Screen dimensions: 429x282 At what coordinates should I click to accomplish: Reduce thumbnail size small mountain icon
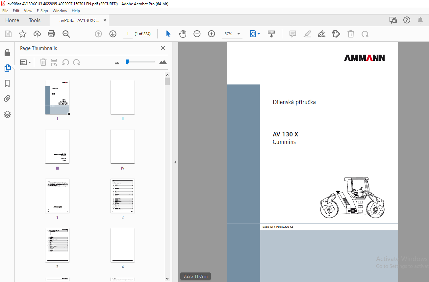(x=117, y=62)
